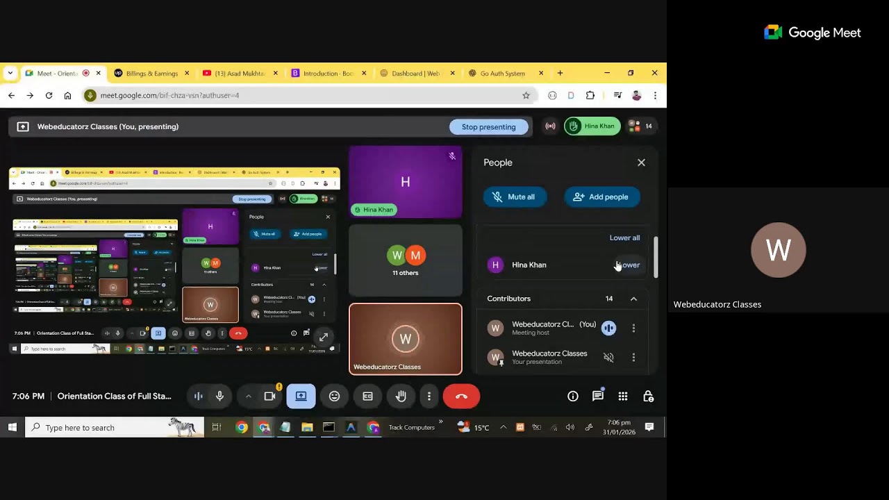Click the sound indicator icon beside Hina Khan chip
Viewport: 889px width, 500px height.
coord(550,126)
